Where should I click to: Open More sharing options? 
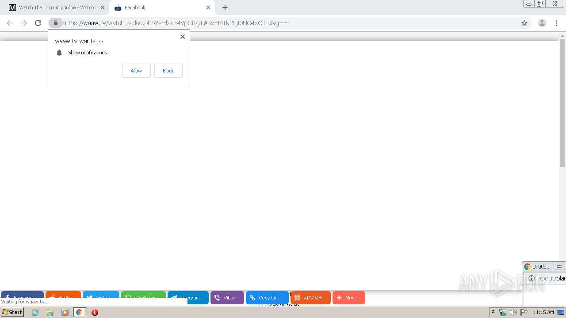(348, 298)
